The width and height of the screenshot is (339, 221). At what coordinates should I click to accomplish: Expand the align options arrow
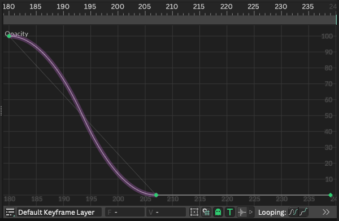[x=251, y=212]
